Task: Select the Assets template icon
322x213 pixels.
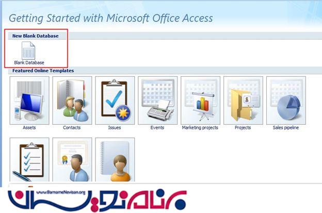Action: point(29,101)
